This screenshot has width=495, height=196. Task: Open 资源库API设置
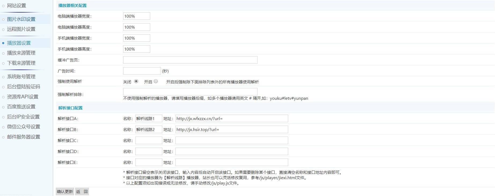coord(23,97)
